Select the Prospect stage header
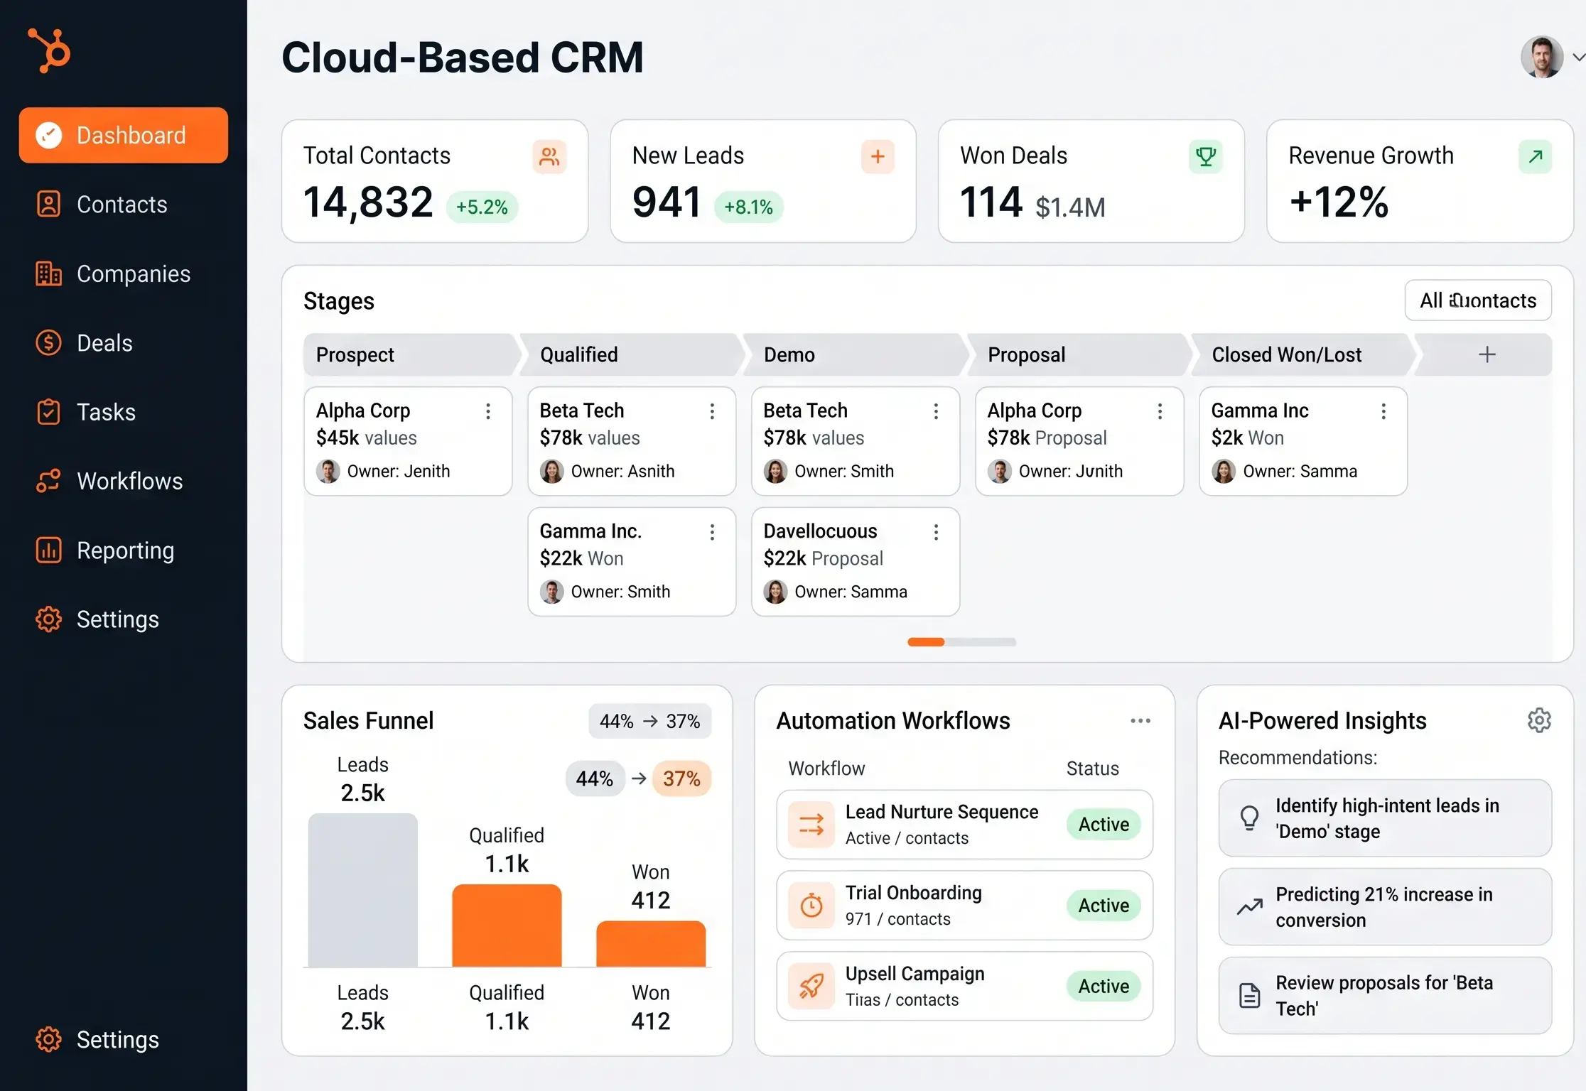 coord(411,354)
